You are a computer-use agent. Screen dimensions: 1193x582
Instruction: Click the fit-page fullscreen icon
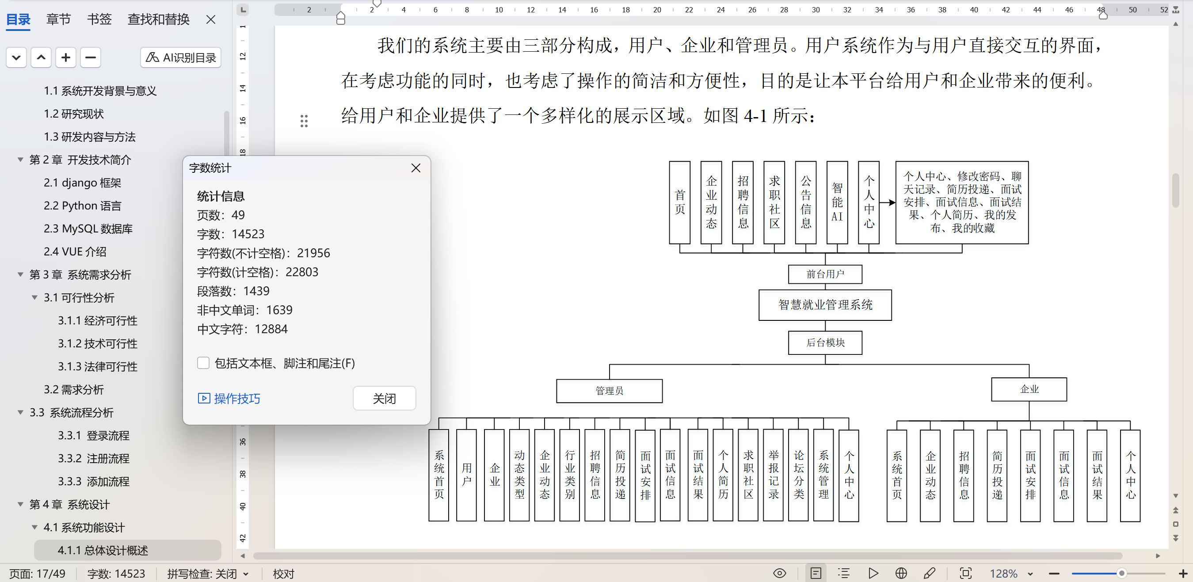pyautogui.click(x=966, y=573)
